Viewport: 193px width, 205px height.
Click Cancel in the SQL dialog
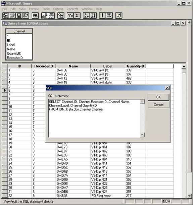(x=158, y=105)
